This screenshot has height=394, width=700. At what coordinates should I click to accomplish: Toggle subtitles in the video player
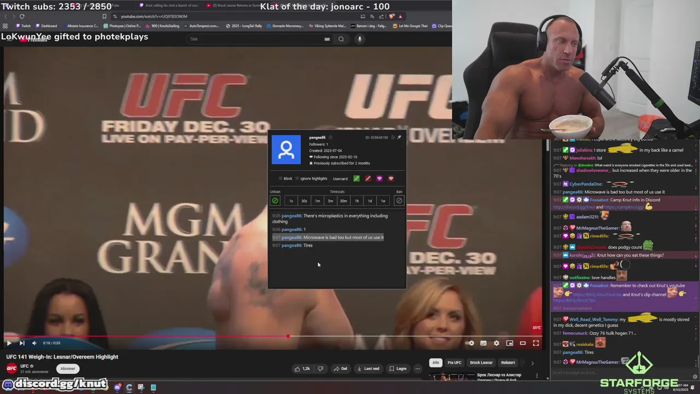(x=483, y=343)
